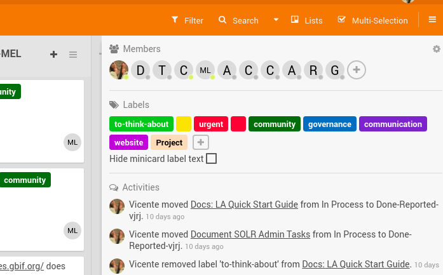This screenshot has height=275, width=443.
Task: Open the board view dropdown arrow
Action: 276,20
